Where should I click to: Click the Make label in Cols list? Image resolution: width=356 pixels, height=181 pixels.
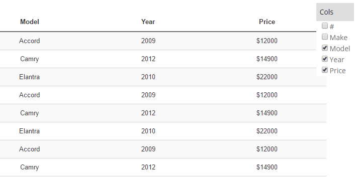[338, 37]
